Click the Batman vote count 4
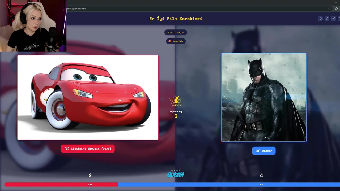 tap(261, 175)
